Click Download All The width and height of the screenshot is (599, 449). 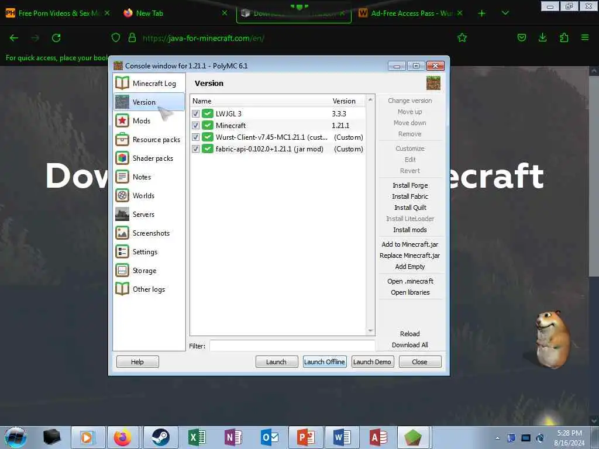(410, 345)
